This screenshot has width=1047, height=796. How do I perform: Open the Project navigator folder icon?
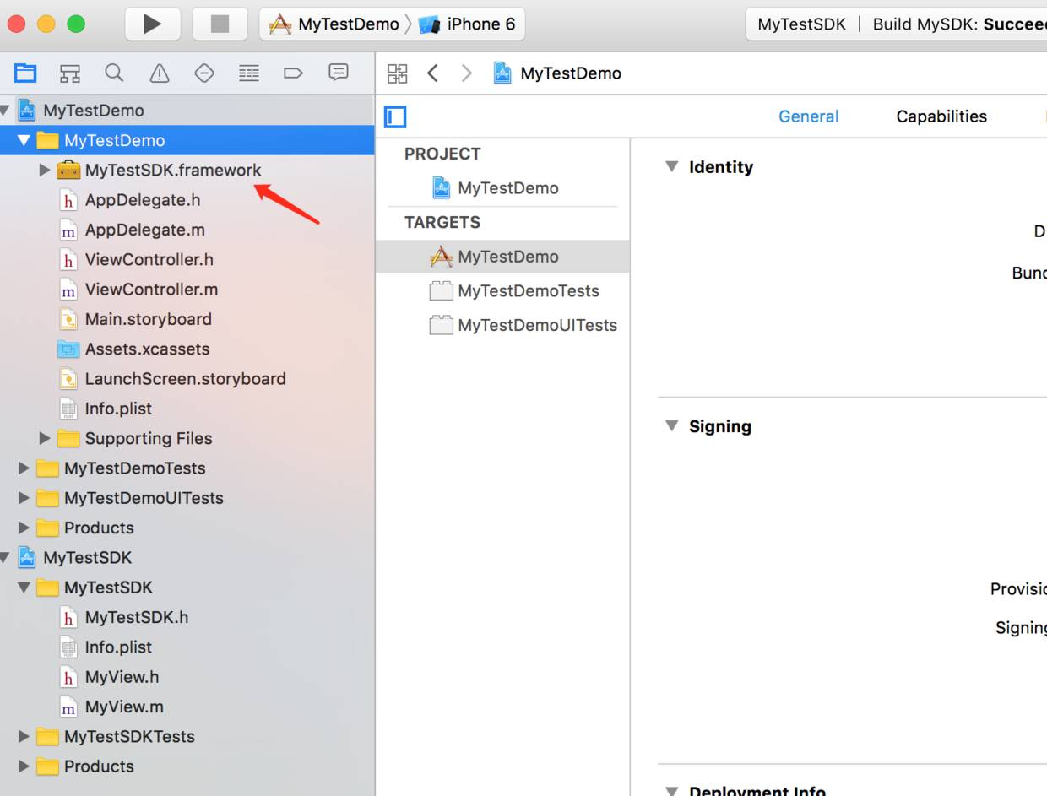25,73
